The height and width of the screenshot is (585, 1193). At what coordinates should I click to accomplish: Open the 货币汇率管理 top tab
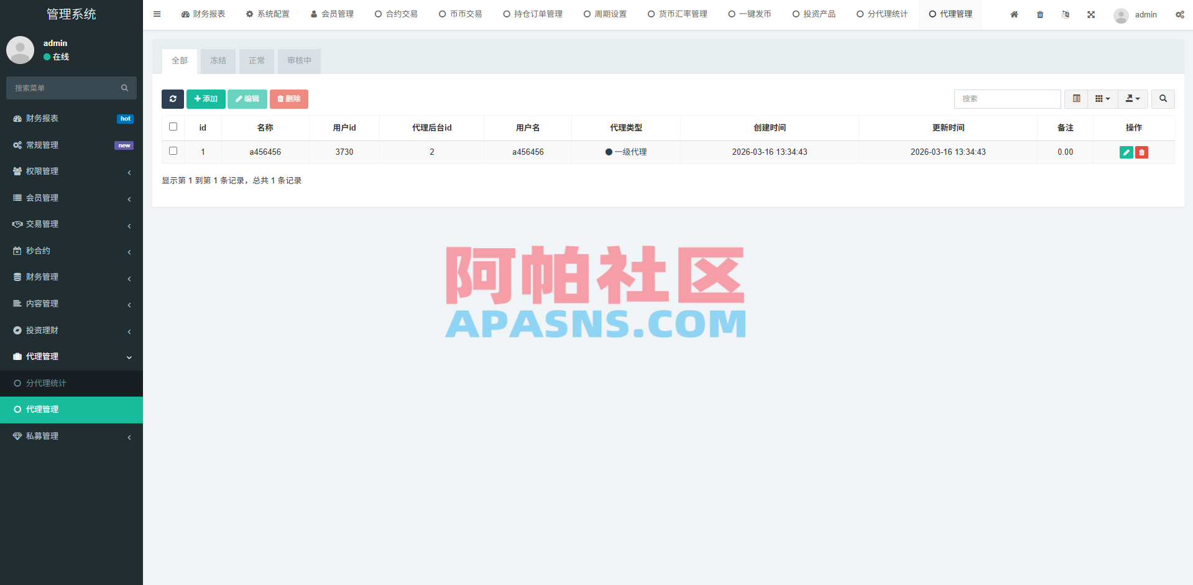[x=678, y=14]
